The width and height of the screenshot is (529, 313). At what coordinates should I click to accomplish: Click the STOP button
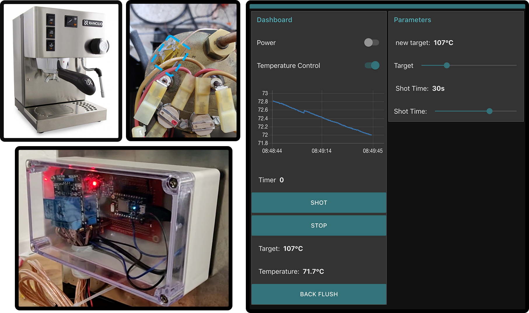319,225
